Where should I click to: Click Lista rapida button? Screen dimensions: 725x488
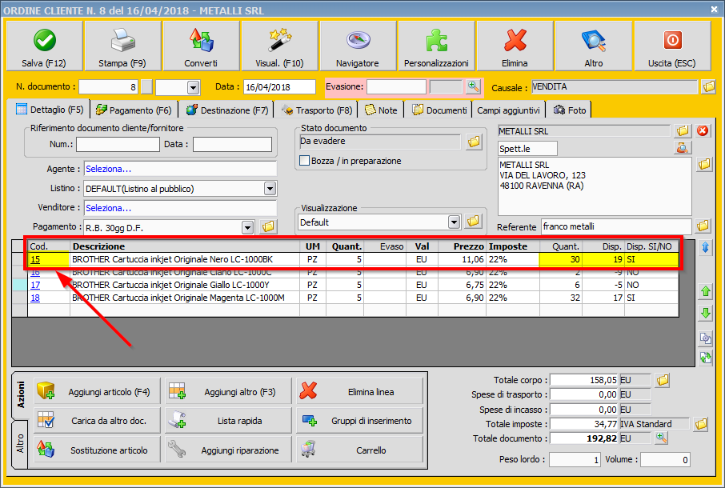click(228, 421)
